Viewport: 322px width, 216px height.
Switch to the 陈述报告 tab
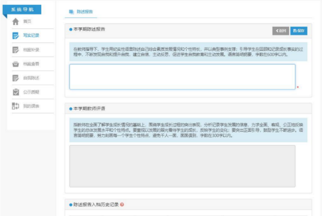84,11
